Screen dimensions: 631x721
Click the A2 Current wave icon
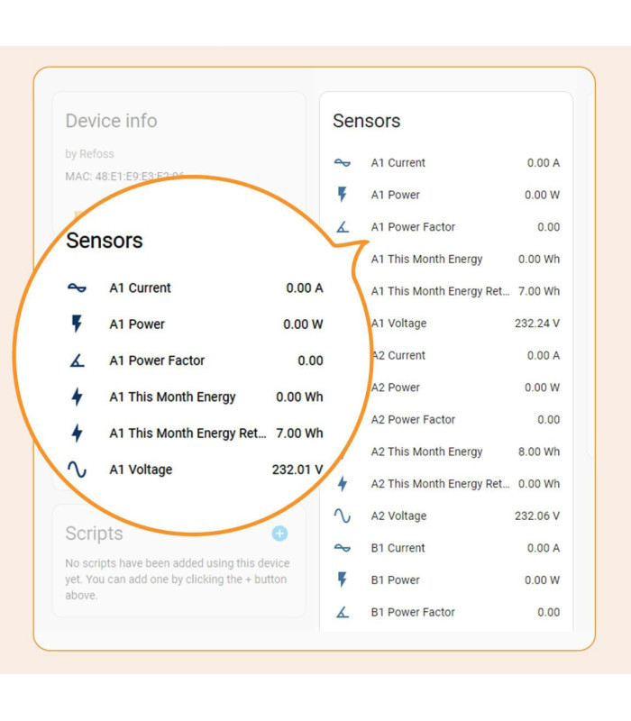343,355
